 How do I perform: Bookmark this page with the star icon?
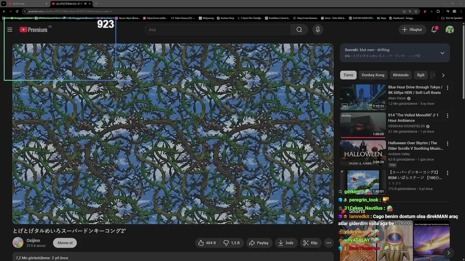pos(416,11)
